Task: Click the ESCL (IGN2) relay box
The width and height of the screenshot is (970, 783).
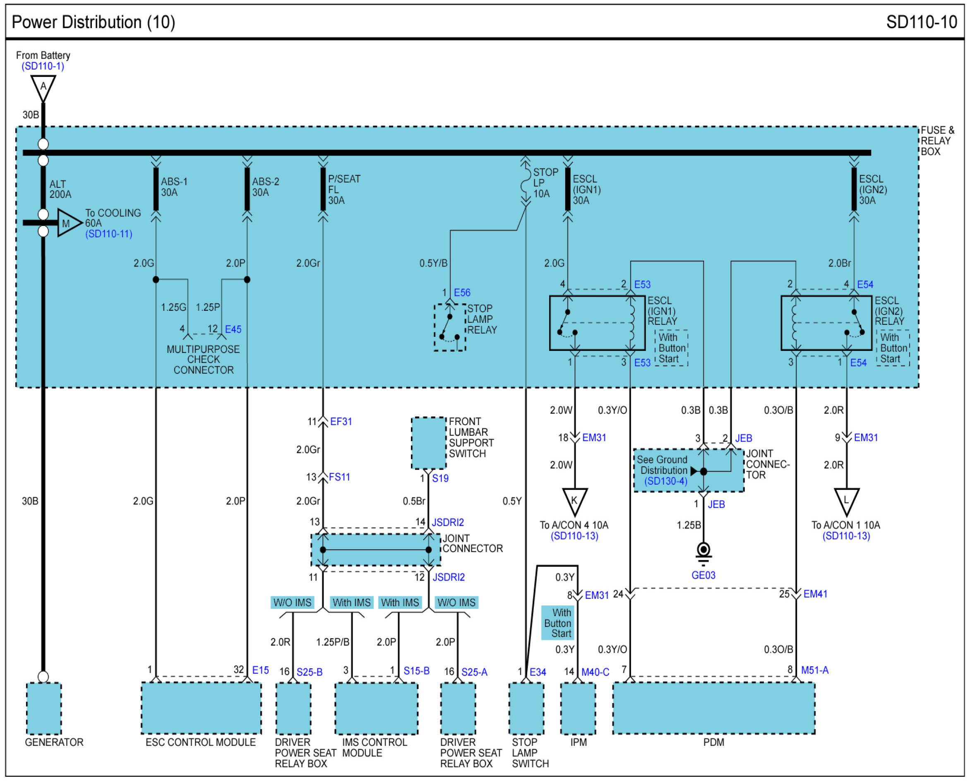Action: pyautogui.click(x=826, y=323)
